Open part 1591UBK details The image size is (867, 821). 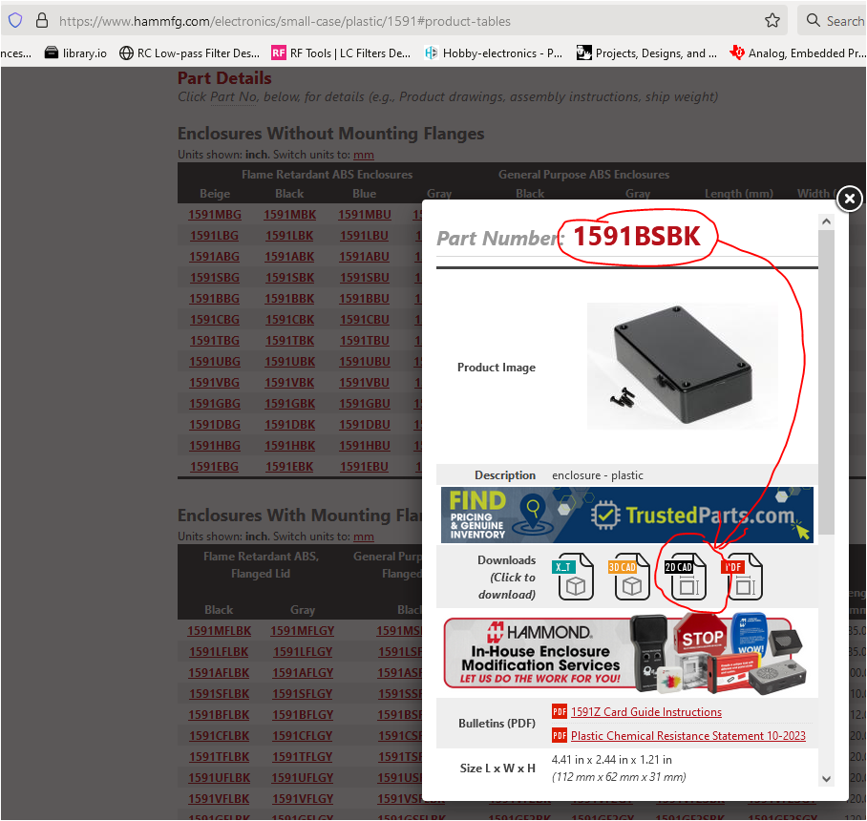point(289,362)
